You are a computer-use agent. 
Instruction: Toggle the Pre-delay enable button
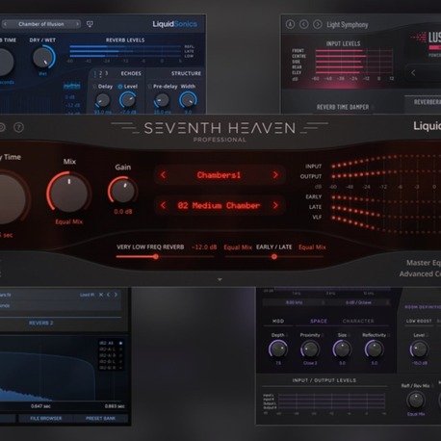coord(149,87)
